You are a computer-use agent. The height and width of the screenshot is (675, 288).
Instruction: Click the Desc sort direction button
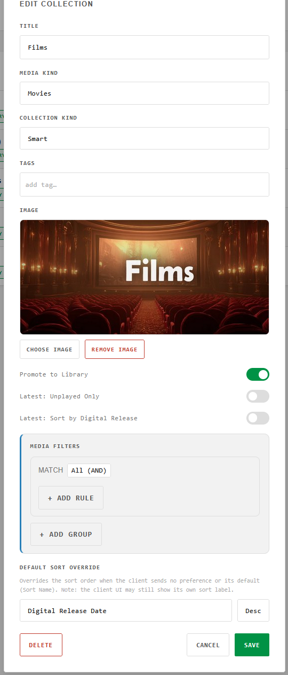click(x=253, y=610)
